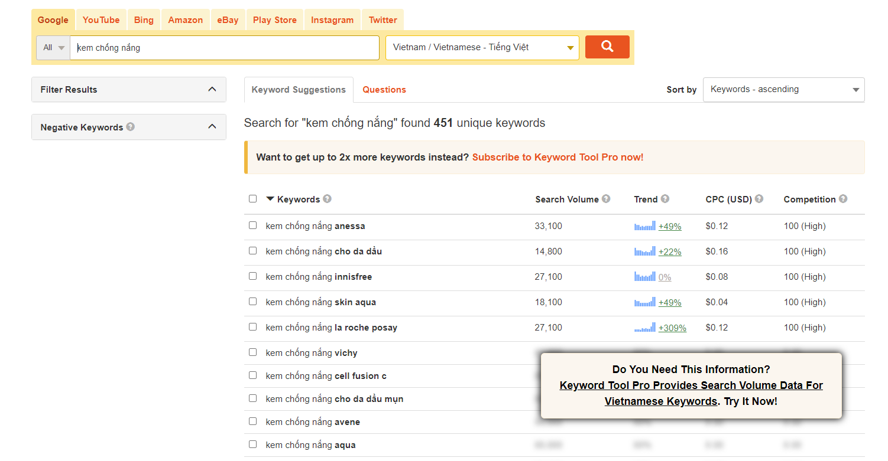
Task: Click the +49% trend link for anessa
Action: pyautogui.click(x=670, y=227)
